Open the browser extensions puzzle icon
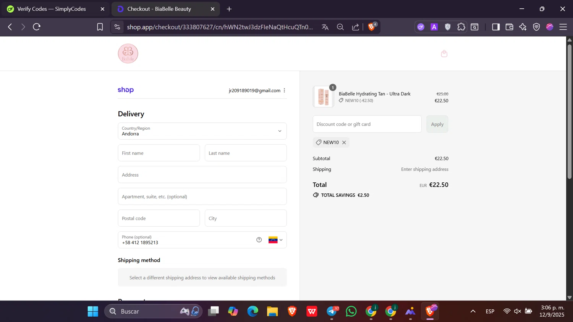Image resolution: width=573 pixels, height=322 pixels. click(461, 27)
